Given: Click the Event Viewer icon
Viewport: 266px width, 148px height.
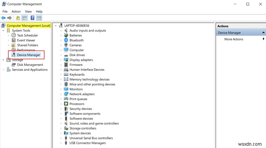Looking at the screenshot, I should 14,40.
